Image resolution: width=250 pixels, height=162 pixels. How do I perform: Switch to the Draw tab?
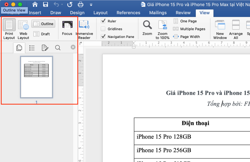pos(56,13)
